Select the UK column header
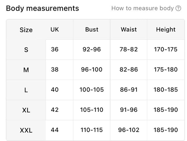Image resolution: width=187 pixels, height=141 pixels. click(55, 30)
